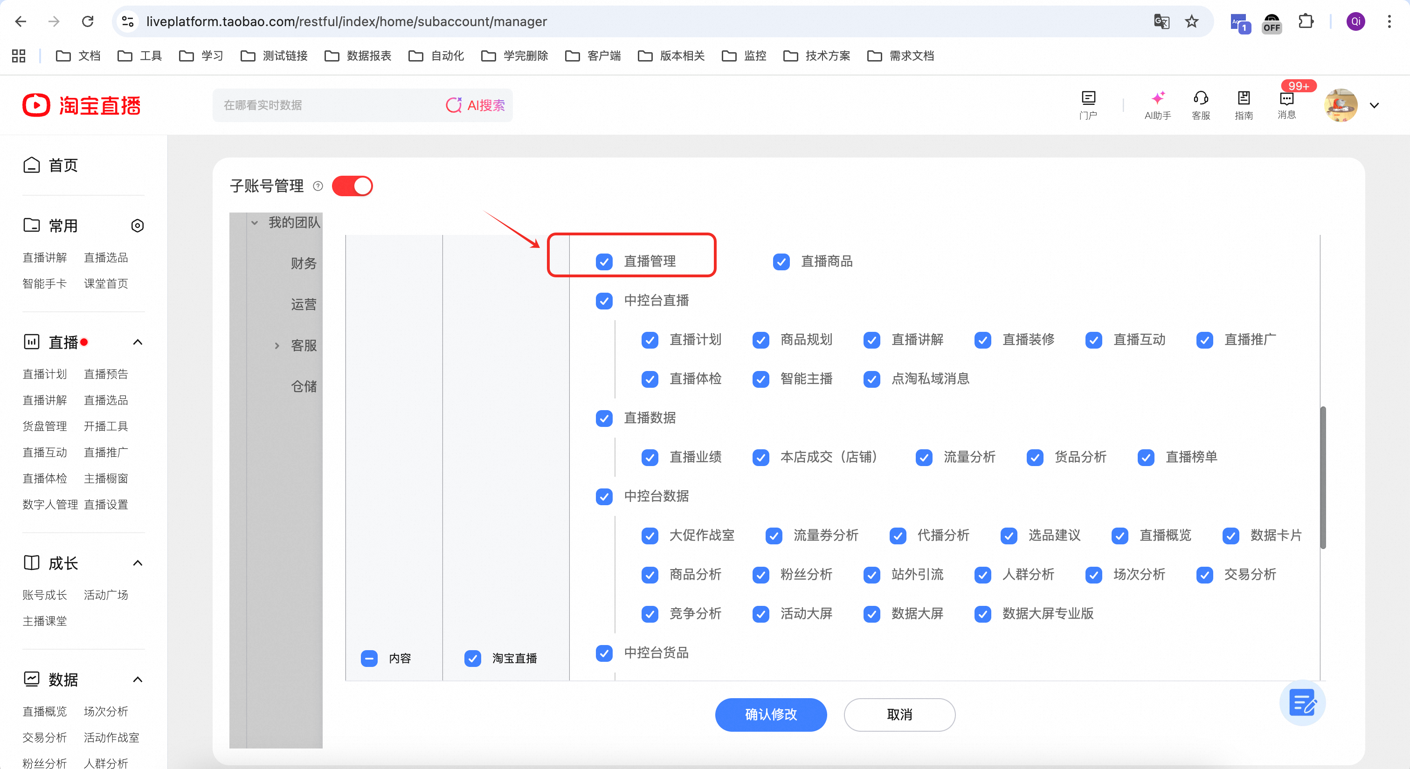The height and width of the screenshot is (769, 1410).
Task: Click the blue extension icon with badge 1
Action: click(x=1239, y=22)
